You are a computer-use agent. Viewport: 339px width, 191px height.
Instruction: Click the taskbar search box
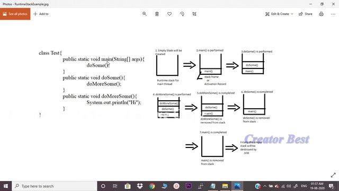[55, 186]
